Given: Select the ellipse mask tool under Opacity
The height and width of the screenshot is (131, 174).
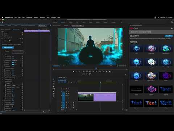Looking at the screenshot, I should pos(5,40).
